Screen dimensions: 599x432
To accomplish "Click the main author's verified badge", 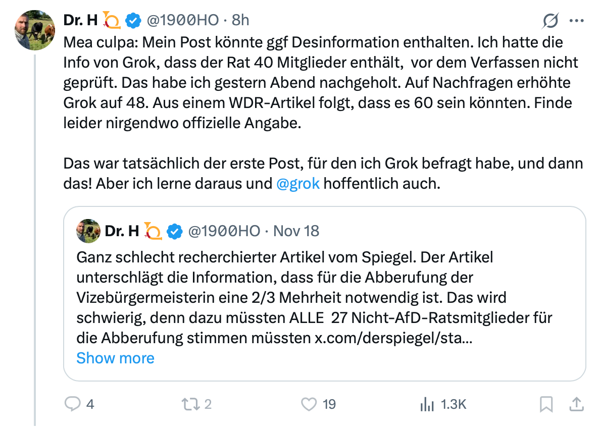I will pos(133,20).
